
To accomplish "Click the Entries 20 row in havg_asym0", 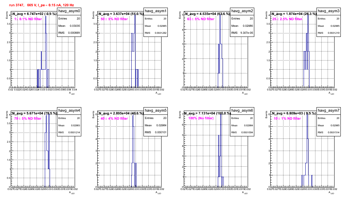I will click(69, 19).
